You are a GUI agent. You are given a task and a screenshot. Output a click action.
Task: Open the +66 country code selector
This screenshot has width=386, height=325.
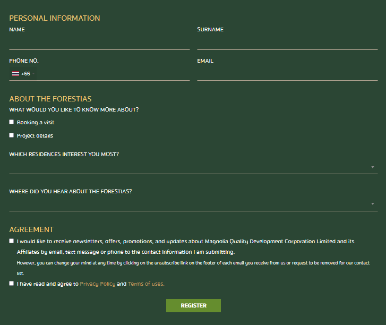(23, 74)
